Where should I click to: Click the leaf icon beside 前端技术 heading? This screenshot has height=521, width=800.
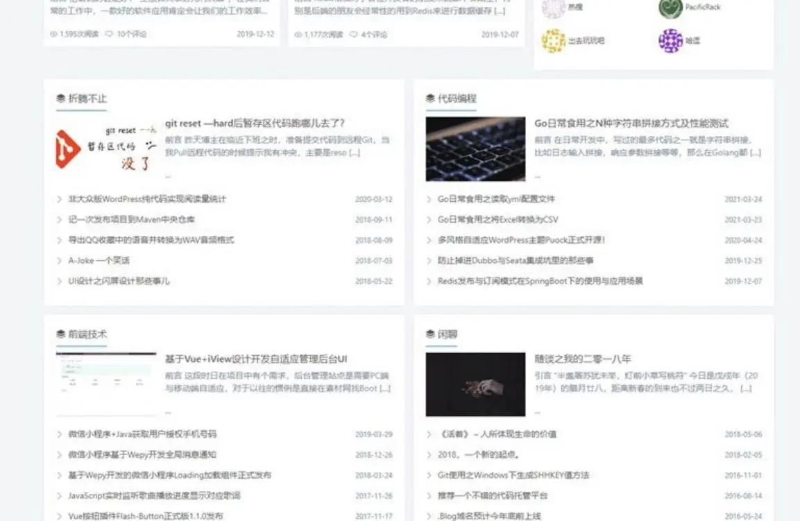tap(61, 334)
